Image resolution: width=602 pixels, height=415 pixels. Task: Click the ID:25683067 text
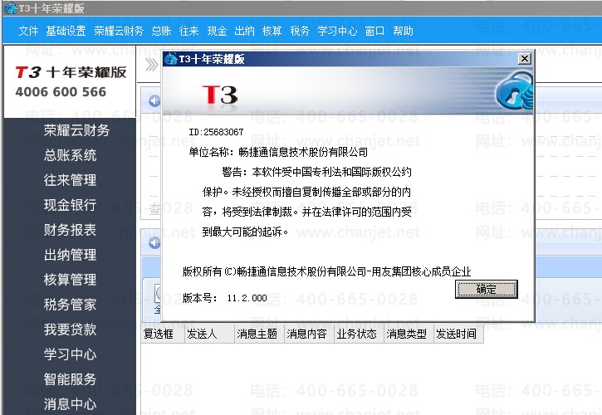tap(216, 132)
